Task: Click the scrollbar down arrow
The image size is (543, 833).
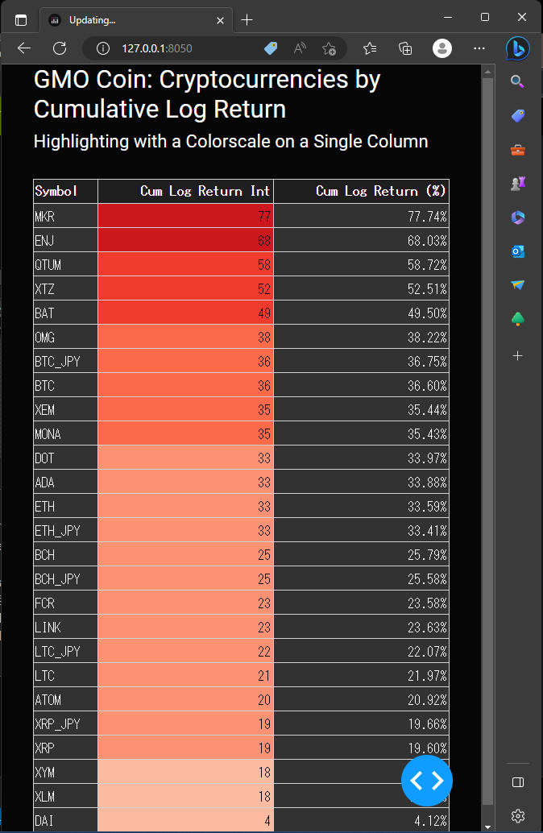Action: pyautogui.click(x=487, y=827)
